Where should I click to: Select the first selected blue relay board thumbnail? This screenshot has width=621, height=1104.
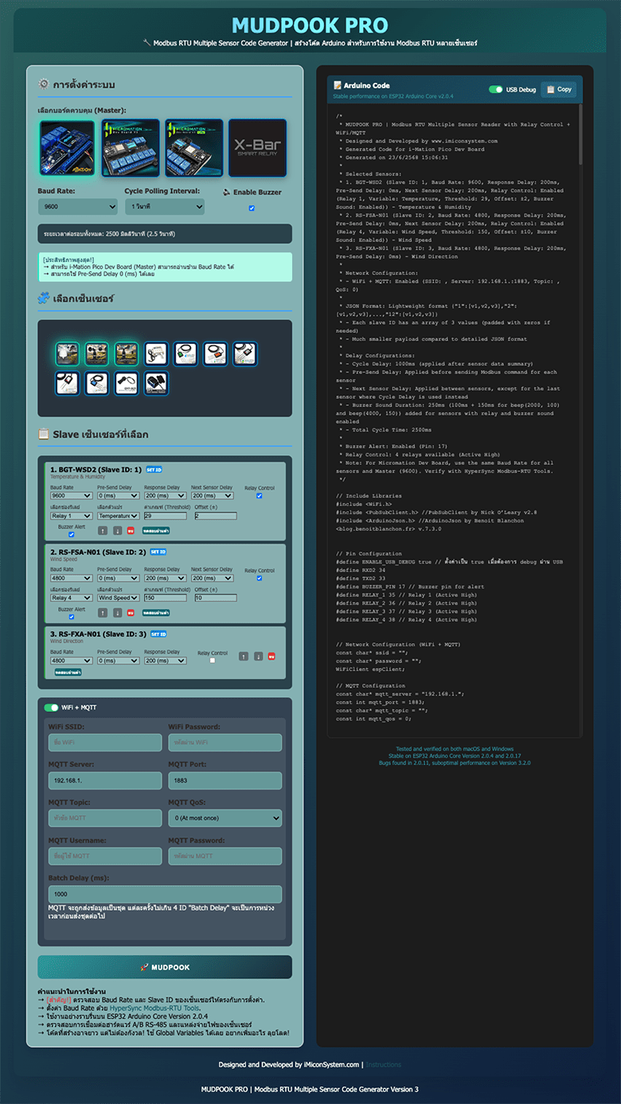67,147
